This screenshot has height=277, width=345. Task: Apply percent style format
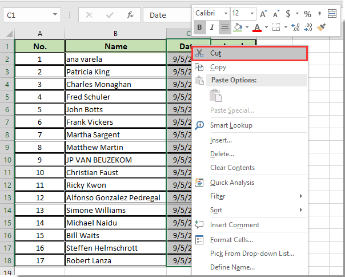[x=307, y=13]
